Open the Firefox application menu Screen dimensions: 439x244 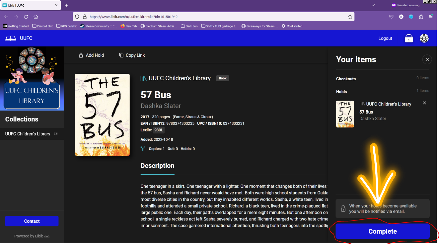coord(431,17)
